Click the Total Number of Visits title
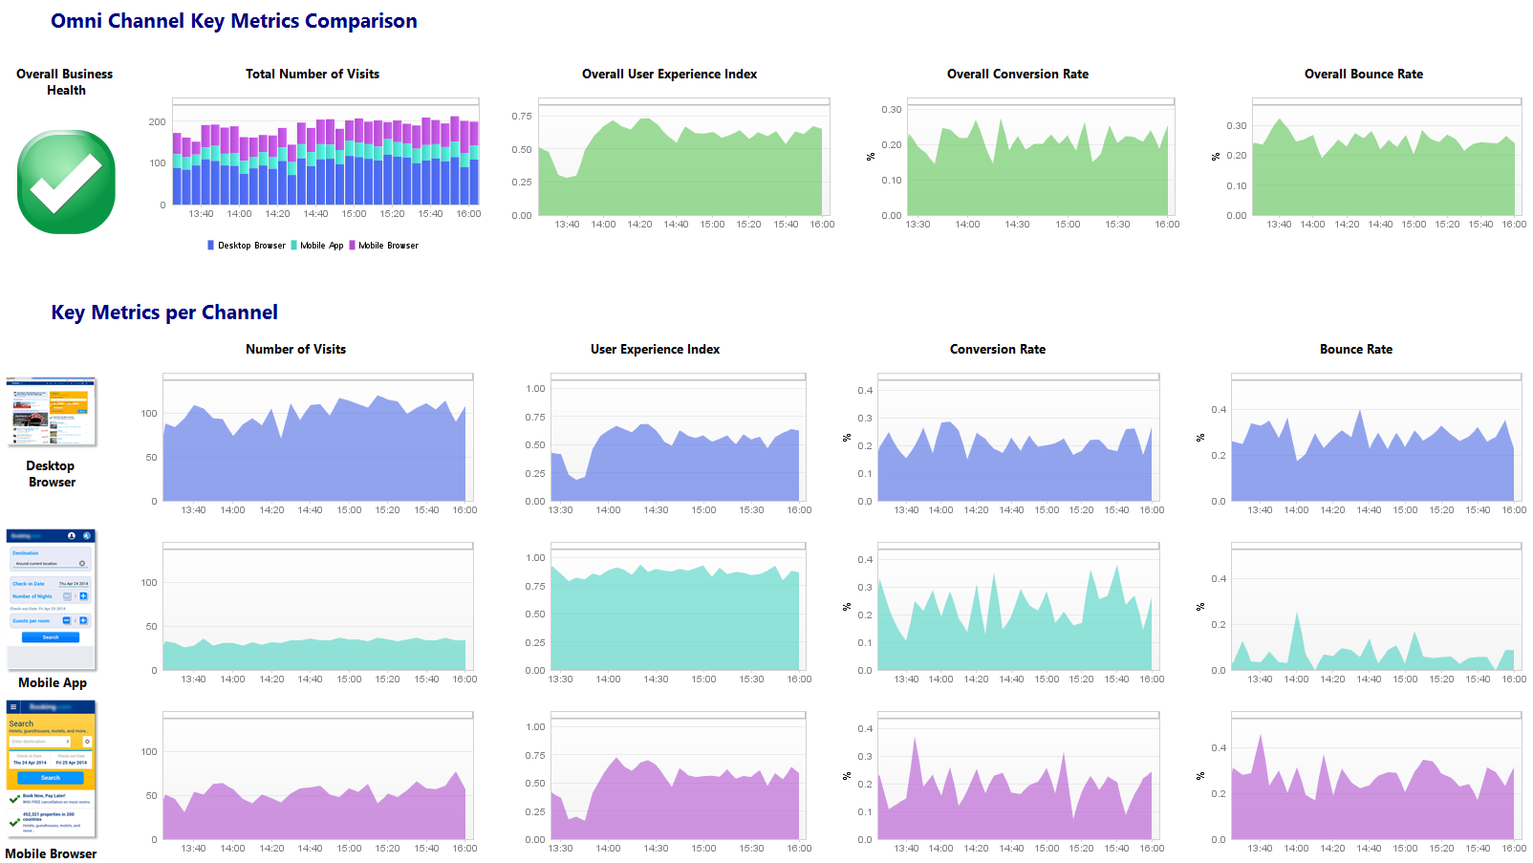Image resolution: width=1533 pixels, height=863 pixels. [x=313, y=74]
